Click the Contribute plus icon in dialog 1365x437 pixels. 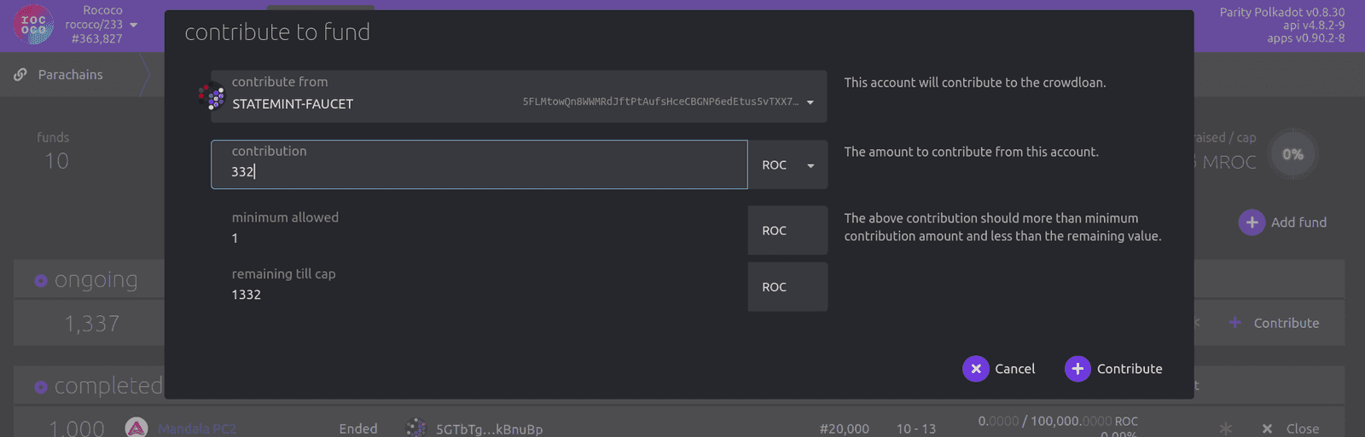1077,369
